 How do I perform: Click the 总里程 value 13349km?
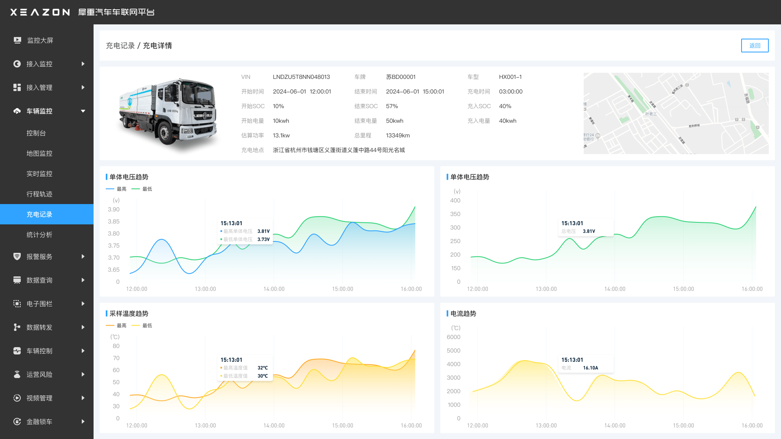(398, 135)
